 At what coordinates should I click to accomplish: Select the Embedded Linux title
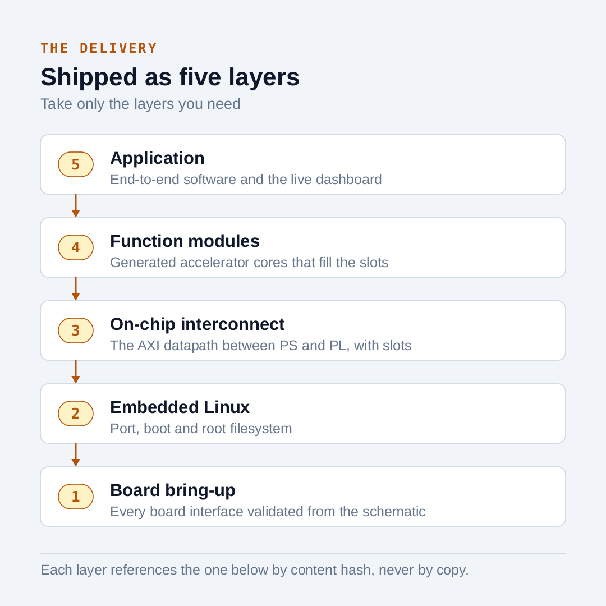point(180,407)
